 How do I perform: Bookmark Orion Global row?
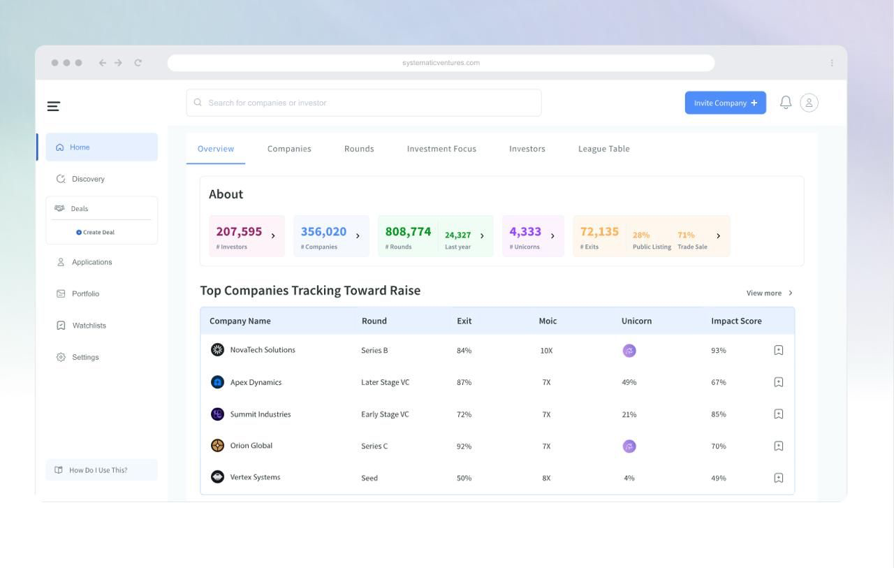click(x=779, y=446)
